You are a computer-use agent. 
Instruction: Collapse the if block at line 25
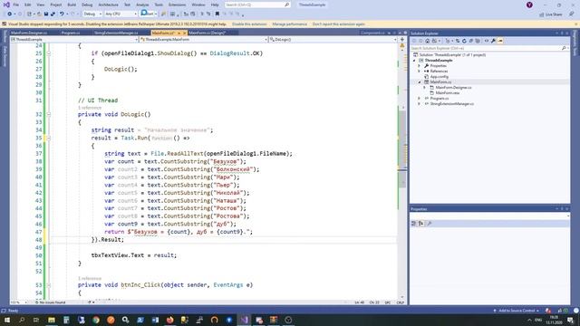tap(48, 53)
